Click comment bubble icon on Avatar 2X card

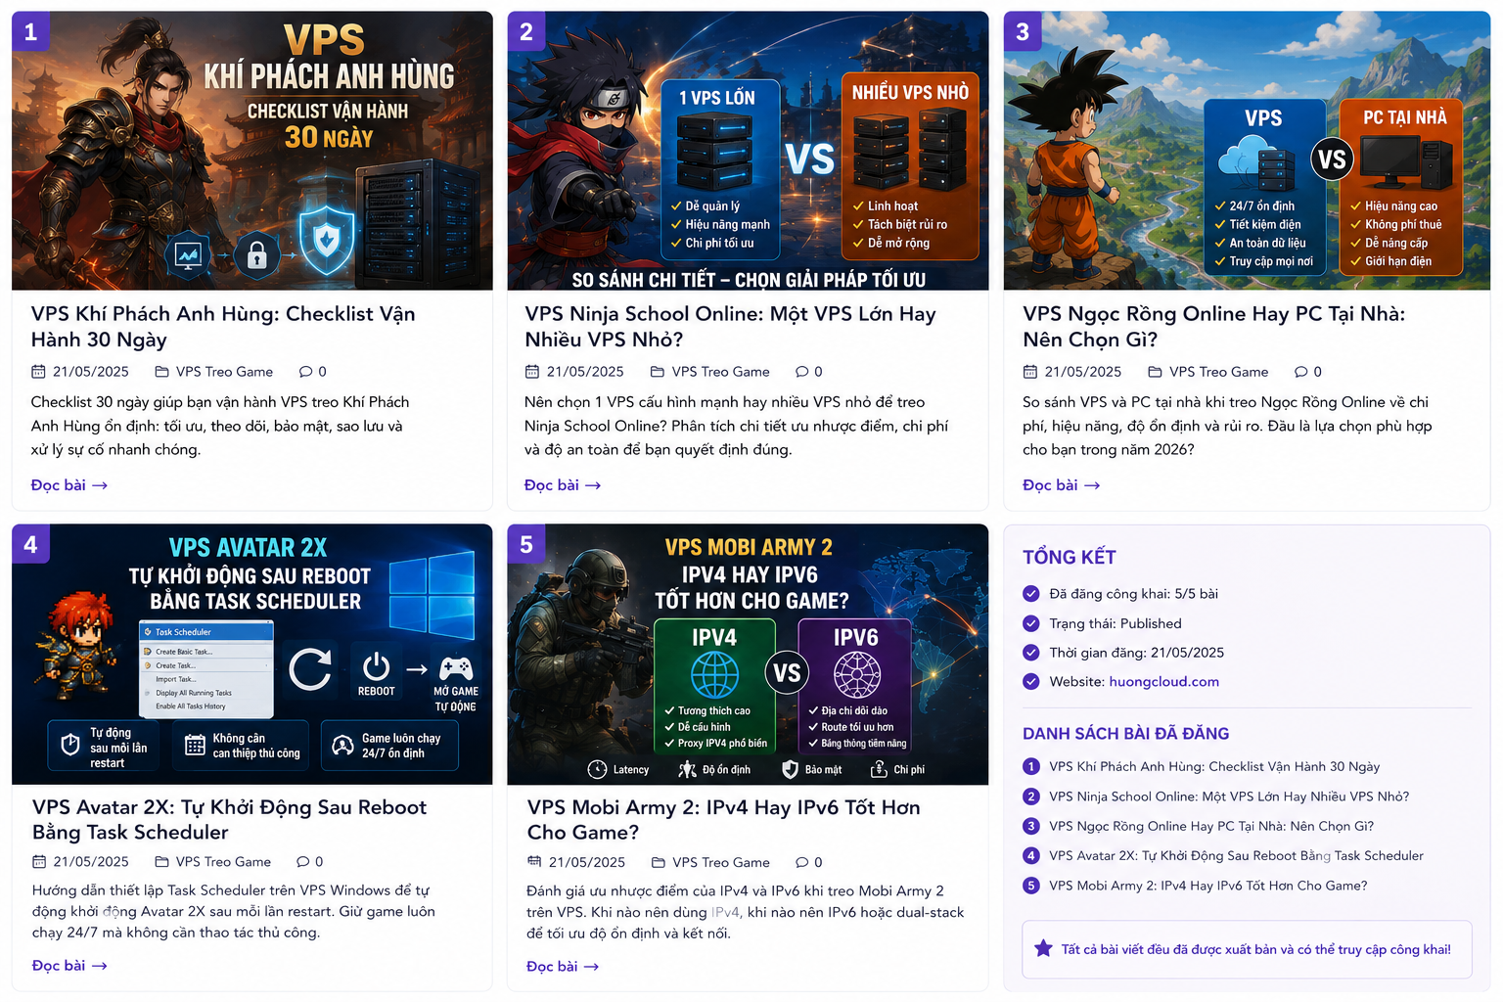tap(303, 862)
